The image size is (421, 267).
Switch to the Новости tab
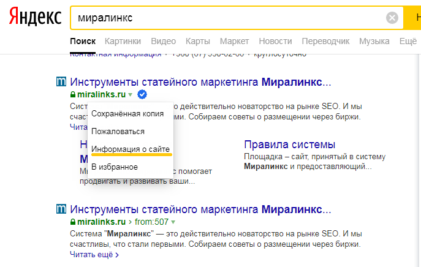click(275, 41)
